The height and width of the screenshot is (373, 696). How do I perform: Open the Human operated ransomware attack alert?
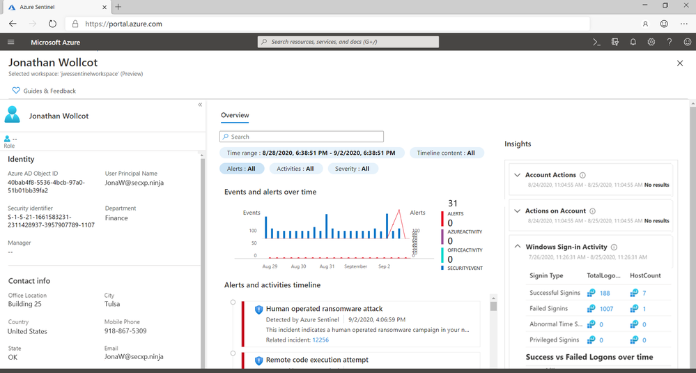(x=325, y=309)
